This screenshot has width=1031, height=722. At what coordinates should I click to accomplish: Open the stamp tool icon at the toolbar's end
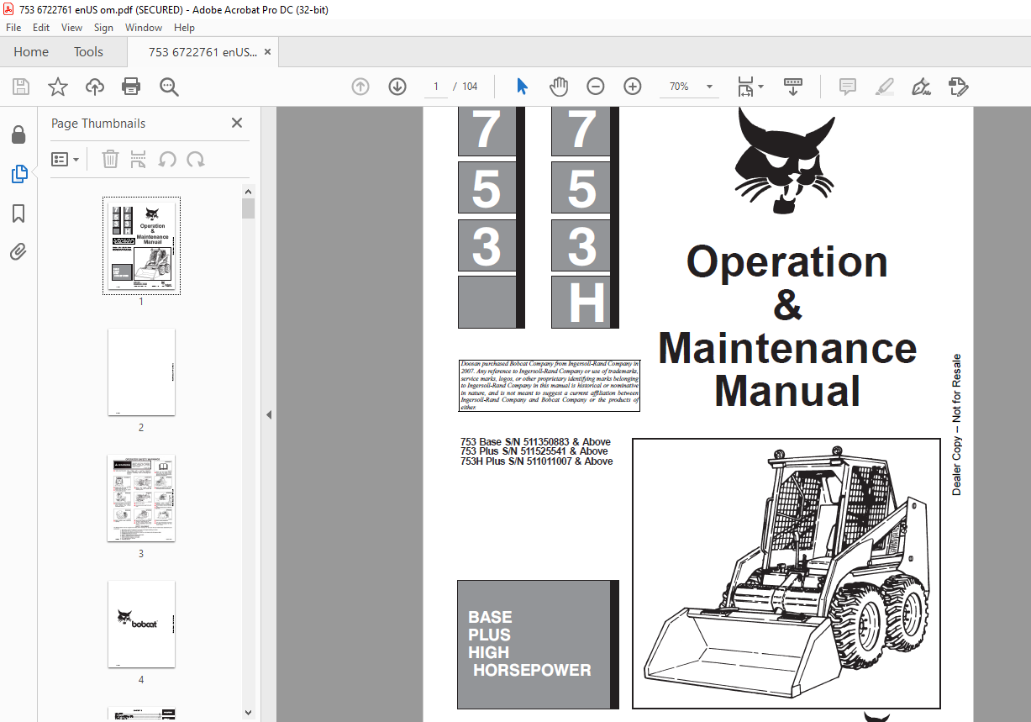pos(959,87)
